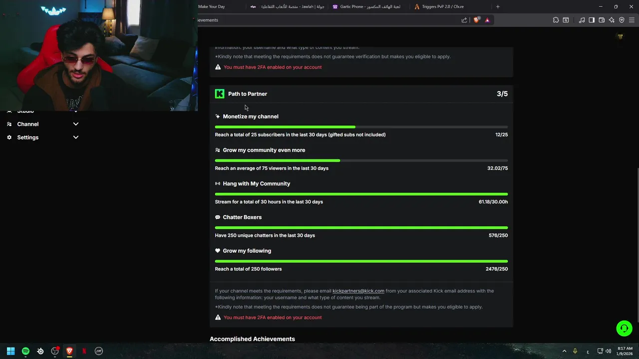Expand the Channel sidebar section

pyautogui.click(x=76, y=124)
